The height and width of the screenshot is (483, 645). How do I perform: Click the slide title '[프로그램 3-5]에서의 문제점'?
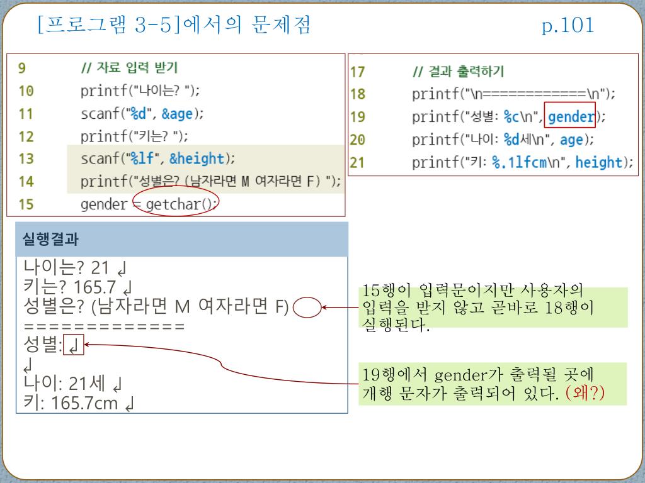pos(174,25)
